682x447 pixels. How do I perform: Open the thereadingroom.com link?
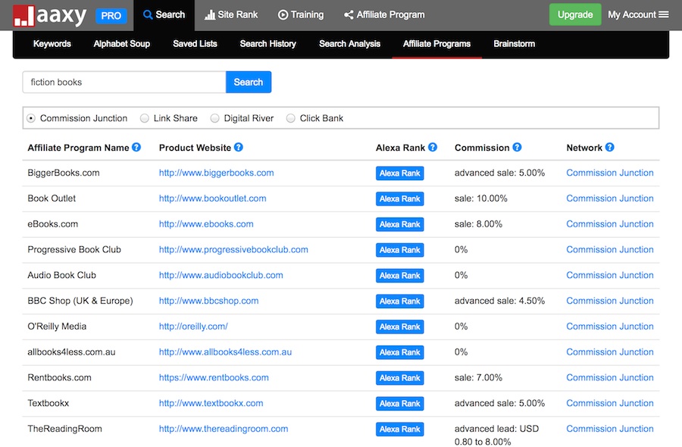[223, 429]
